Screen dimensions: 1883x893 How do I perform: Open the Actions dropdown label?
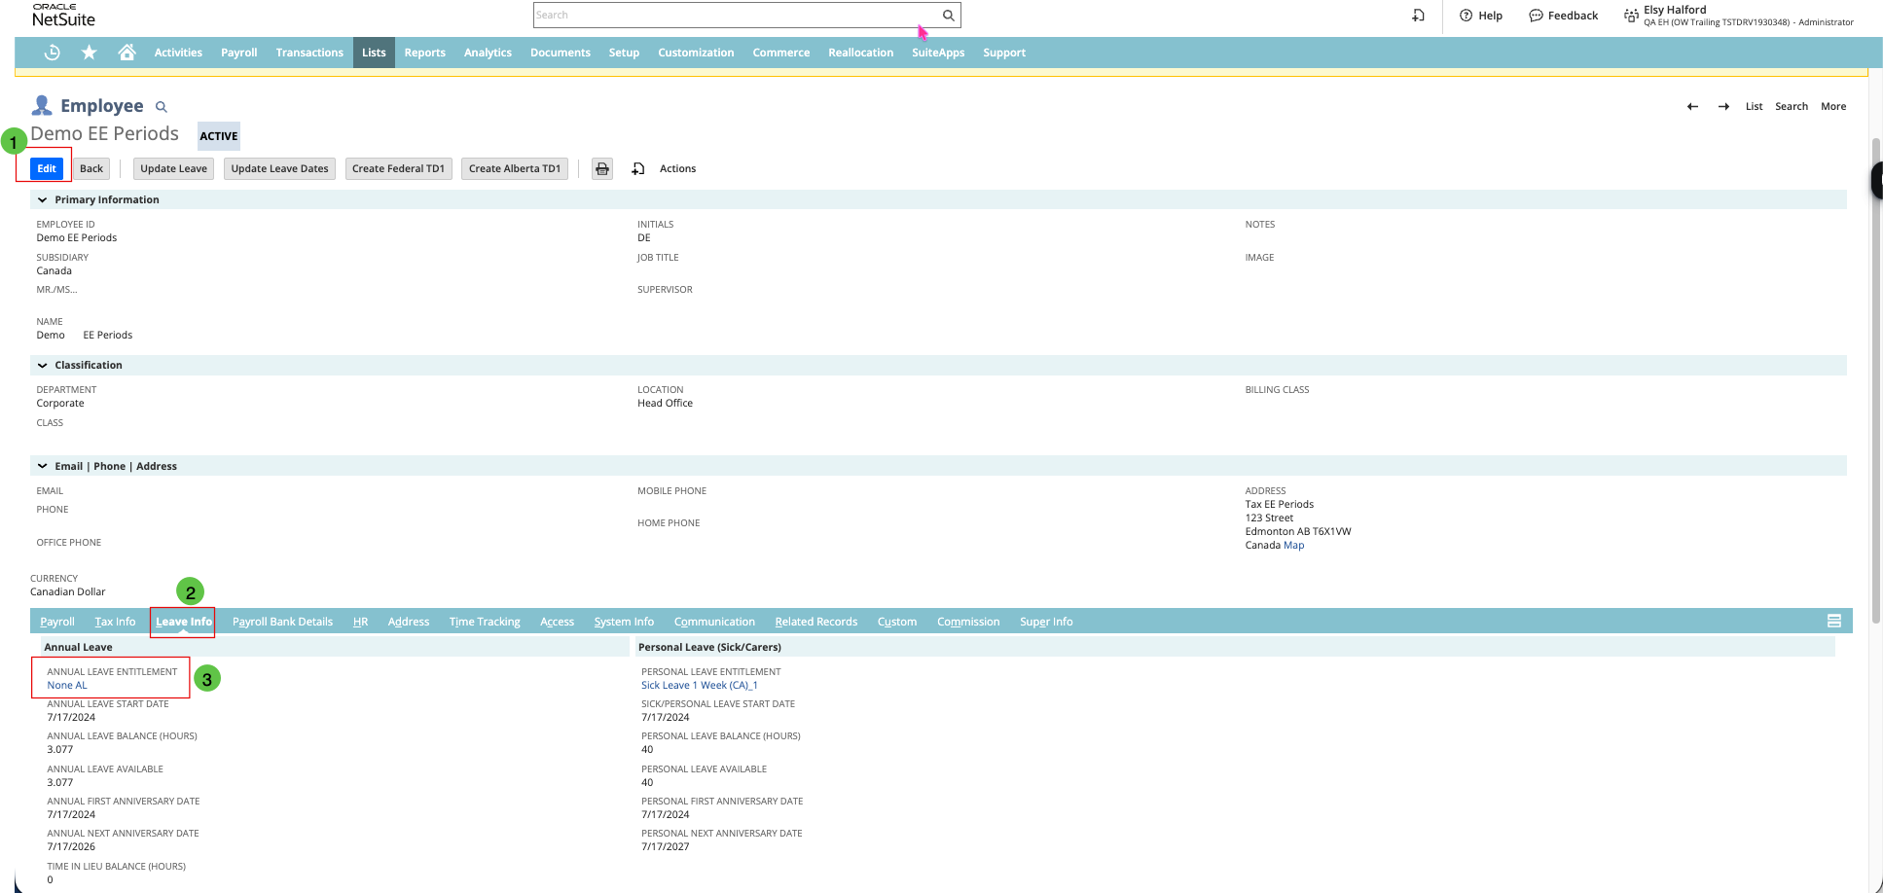click(677, 169)
